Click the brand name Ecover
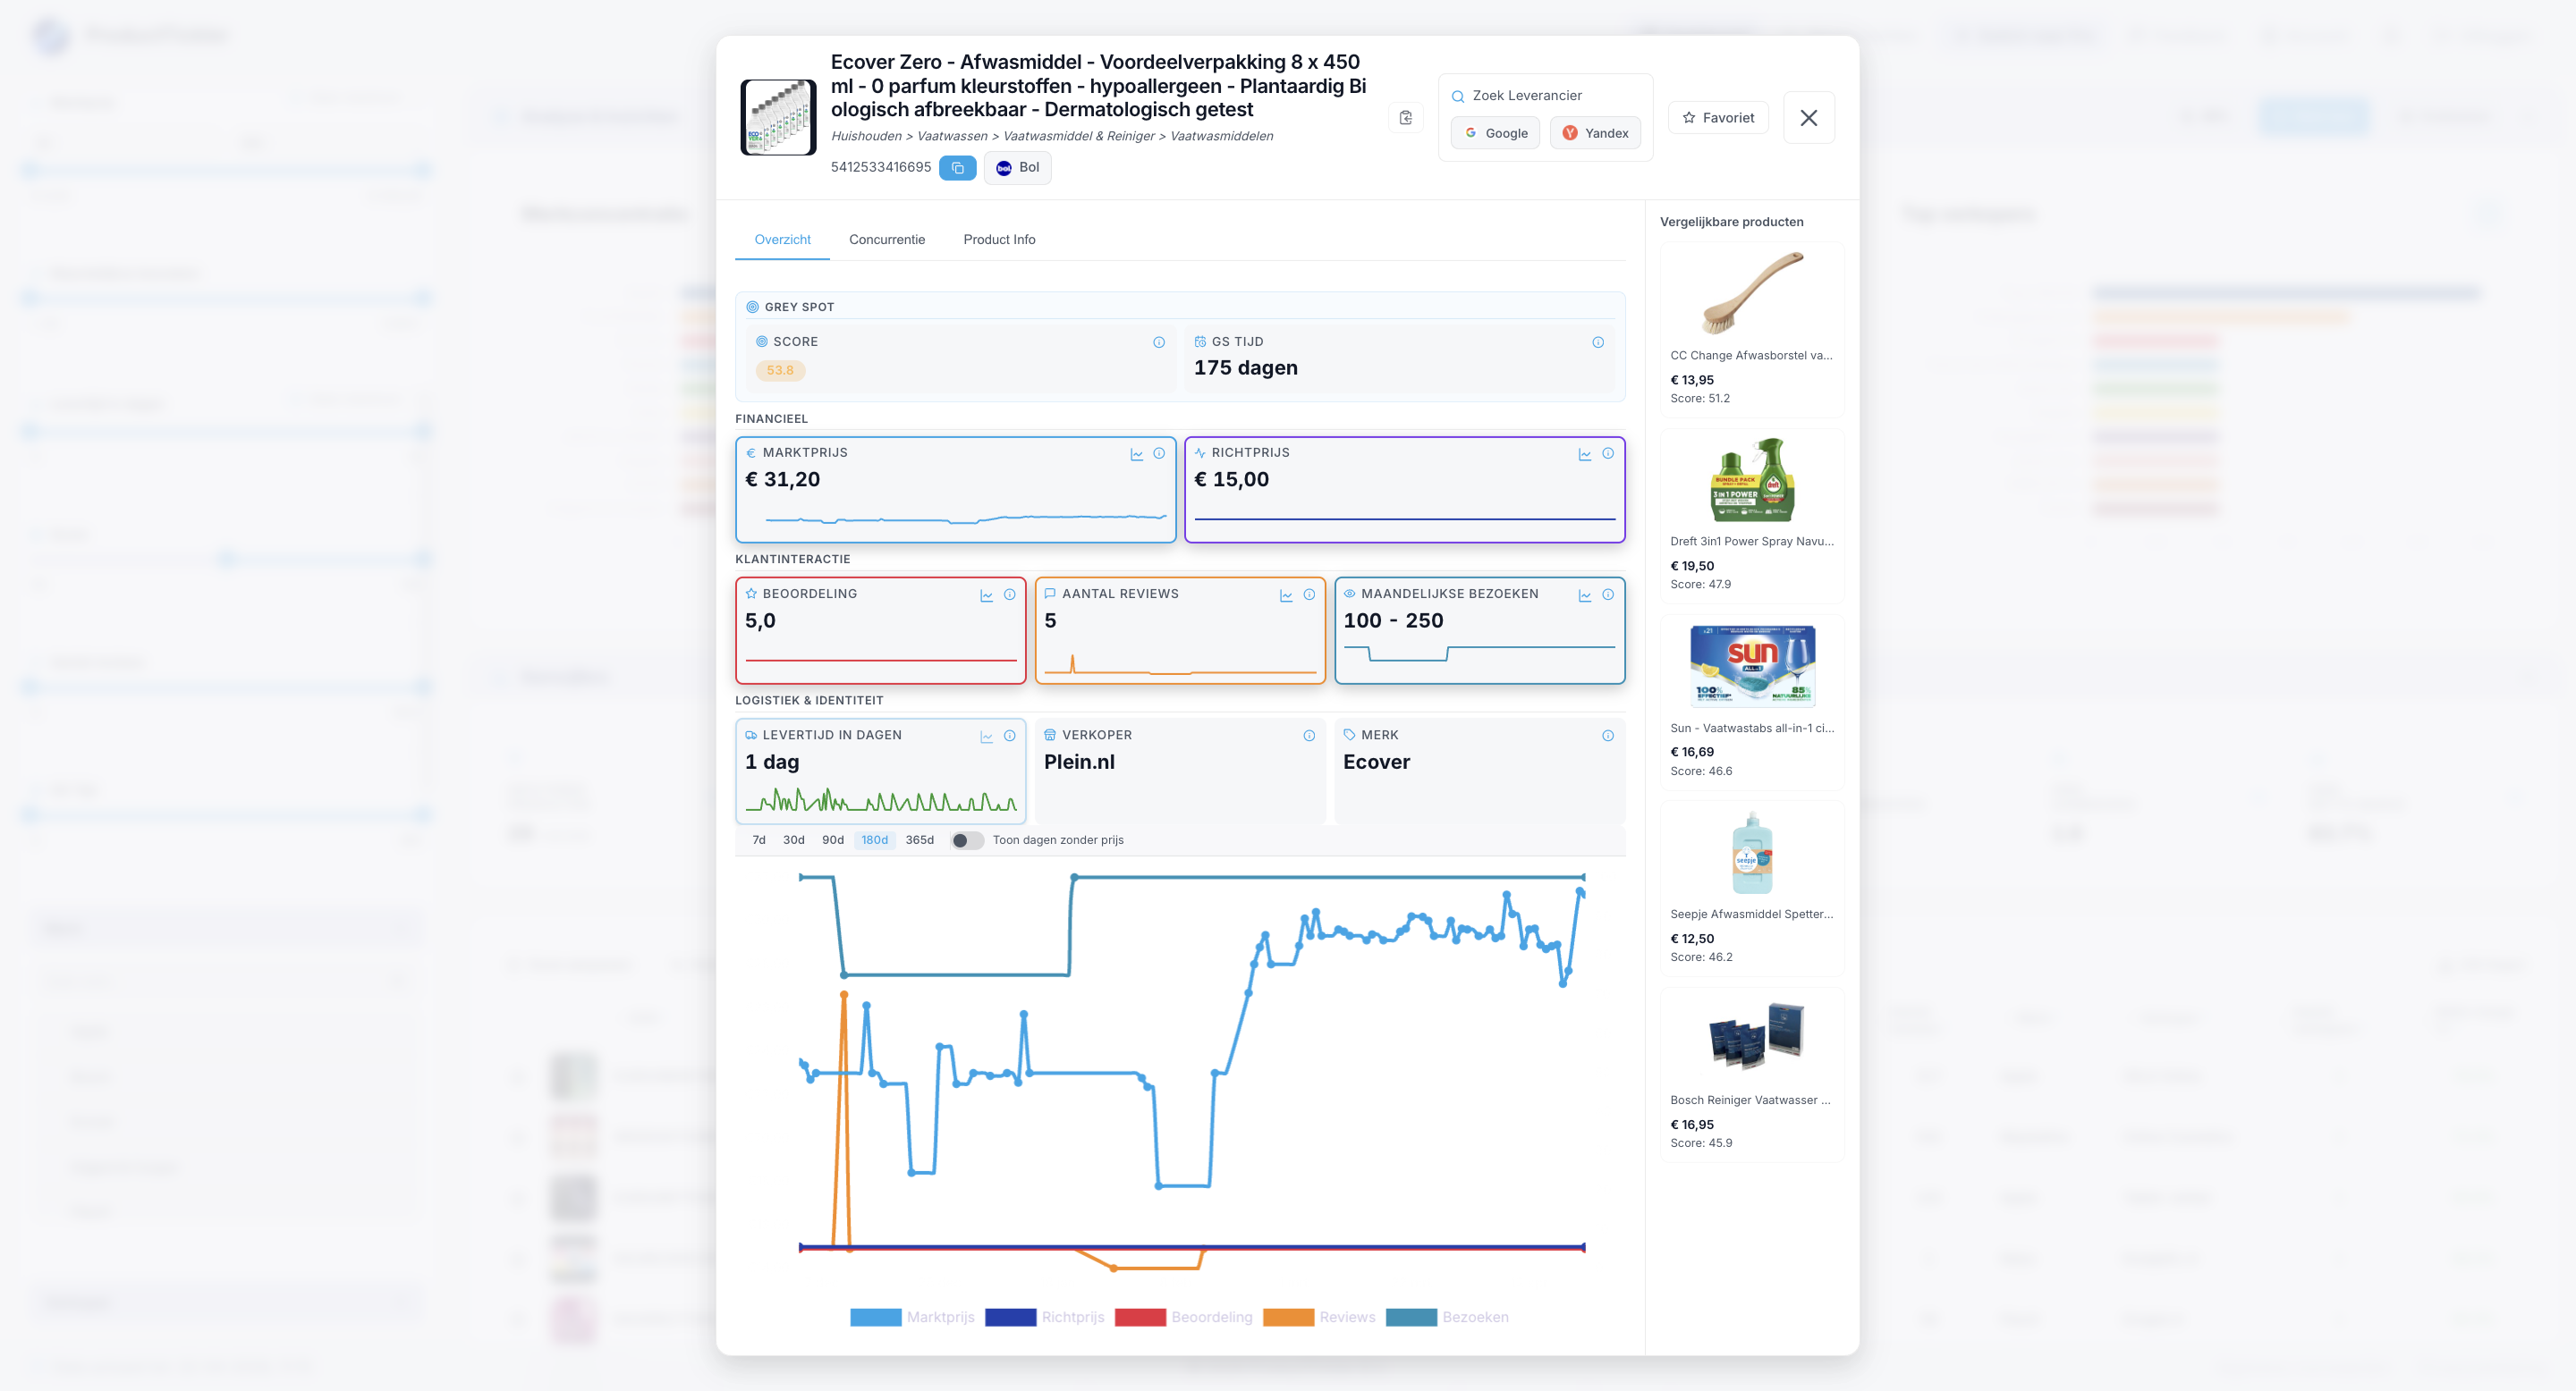 (x=1377, y=763)
